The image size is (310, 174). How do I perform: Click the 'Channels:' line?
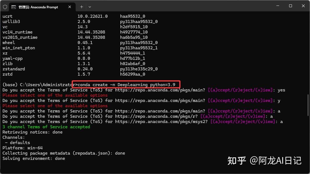pyautogui.click(x=14, y=137)
